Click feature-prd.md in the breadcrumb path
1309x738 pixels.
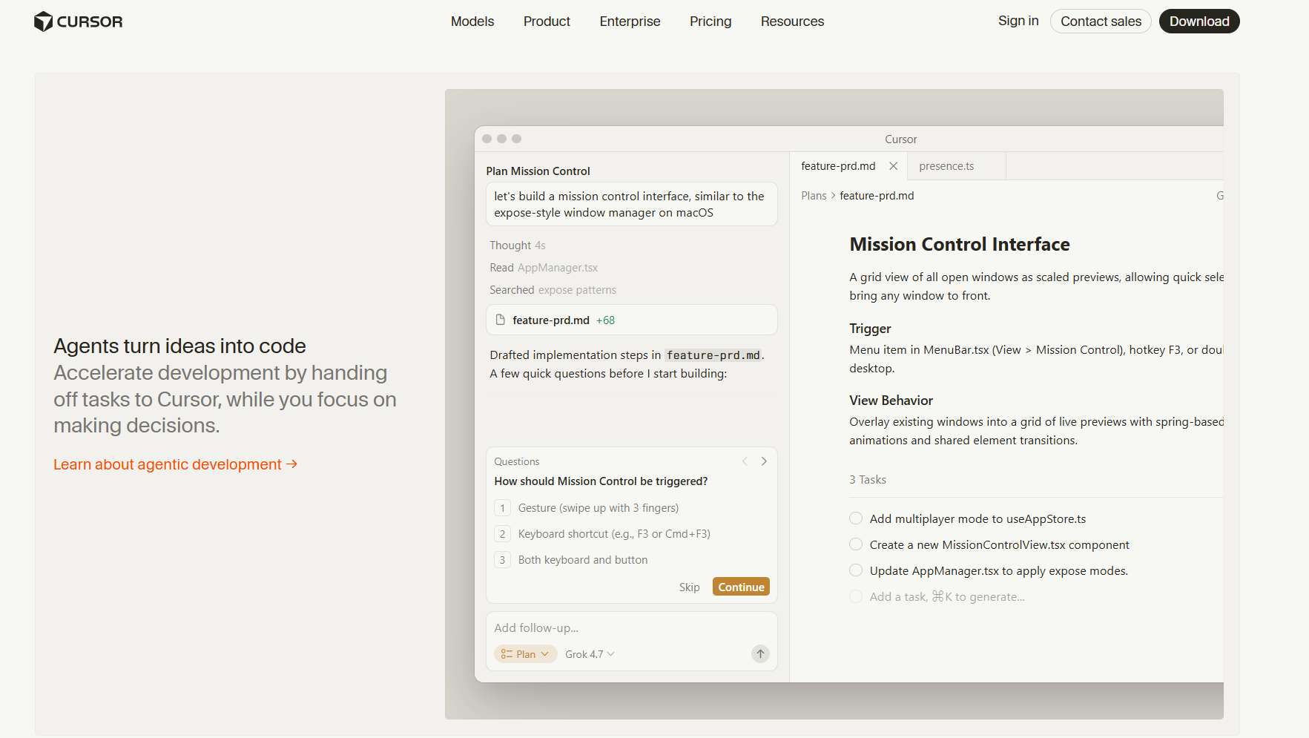click(x=877, y=196)
